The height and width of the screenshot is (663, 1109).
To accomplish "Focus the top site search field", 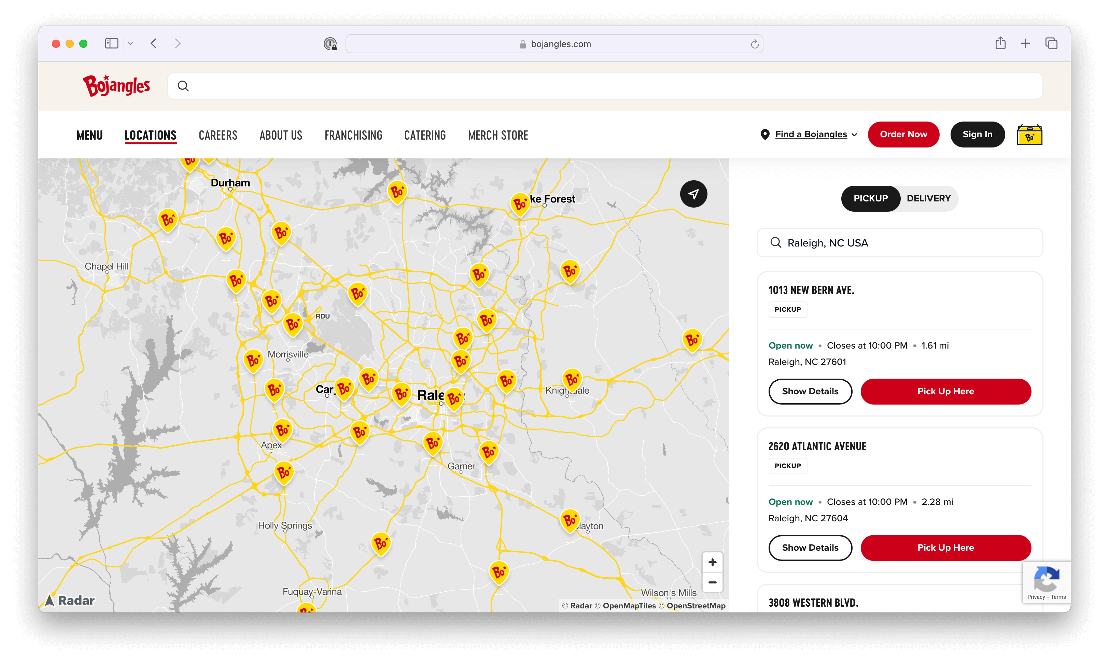I will point(605,86).
